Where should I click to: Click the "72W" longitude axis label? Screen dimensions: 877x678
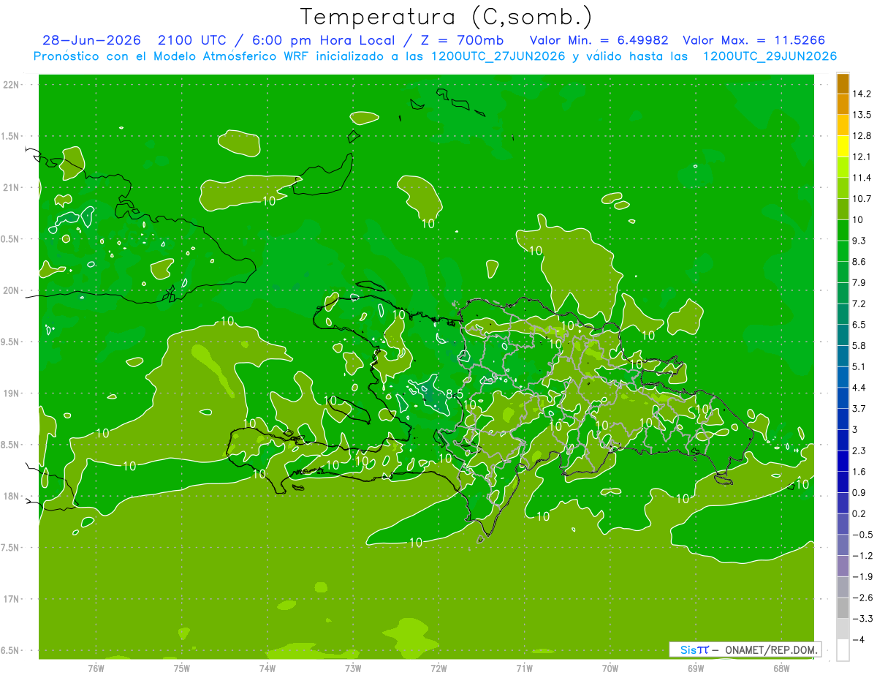[x=438, y=668]
